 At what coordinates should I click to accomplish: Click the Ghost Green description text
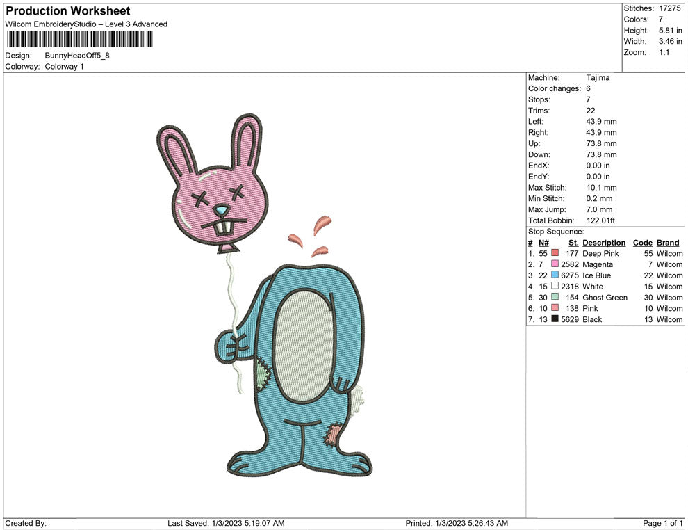click(x=605, y=297)
